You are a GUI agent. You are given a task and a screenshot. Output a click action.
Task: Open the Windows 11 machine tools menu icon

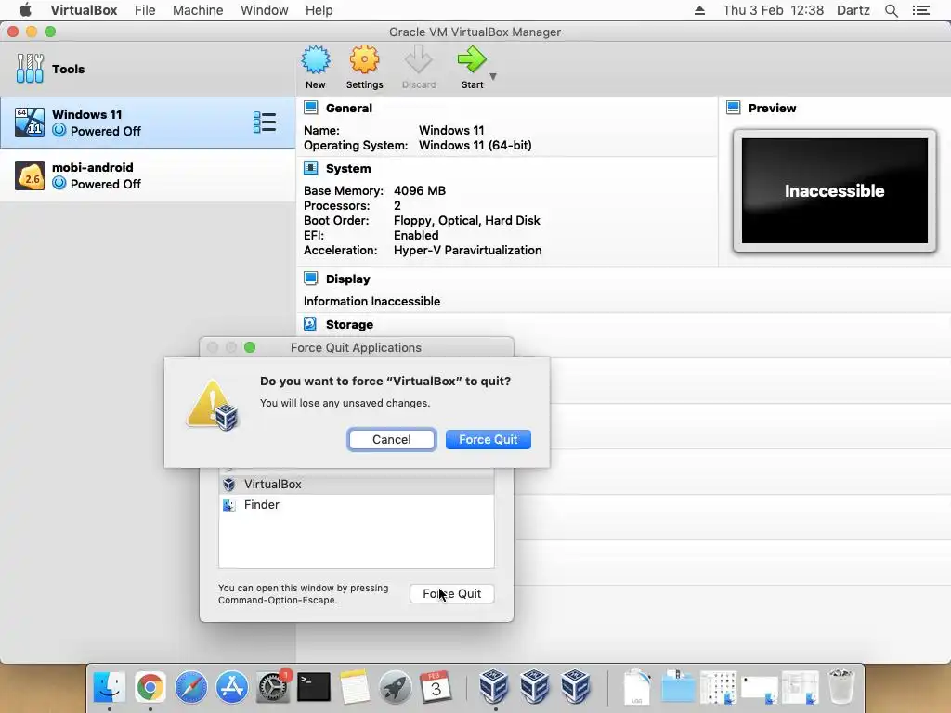click(265, 123)
